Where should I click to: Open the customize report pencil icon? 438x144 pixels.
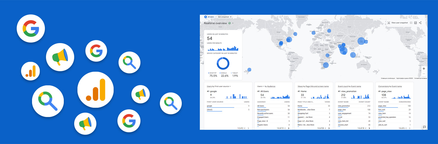coord(416,23)
